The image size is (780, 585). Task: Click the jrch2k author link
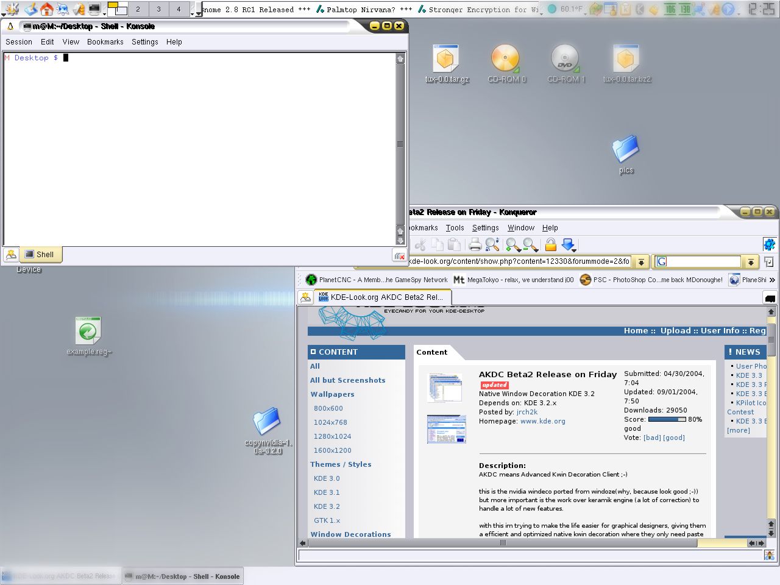pos(527,412)
